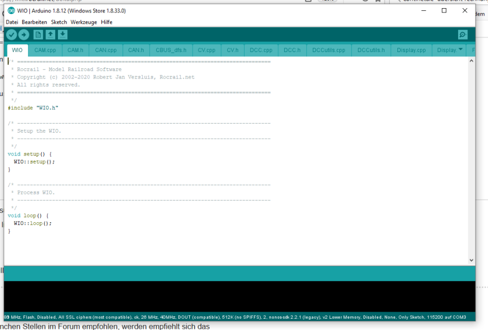
Task: Expand the tab list dropdown arrow
Action: (461, 49)
